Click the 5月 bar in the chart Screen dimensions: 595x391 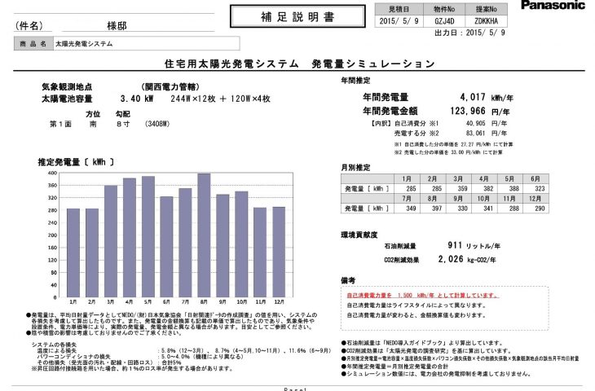[x=148, y=237]
